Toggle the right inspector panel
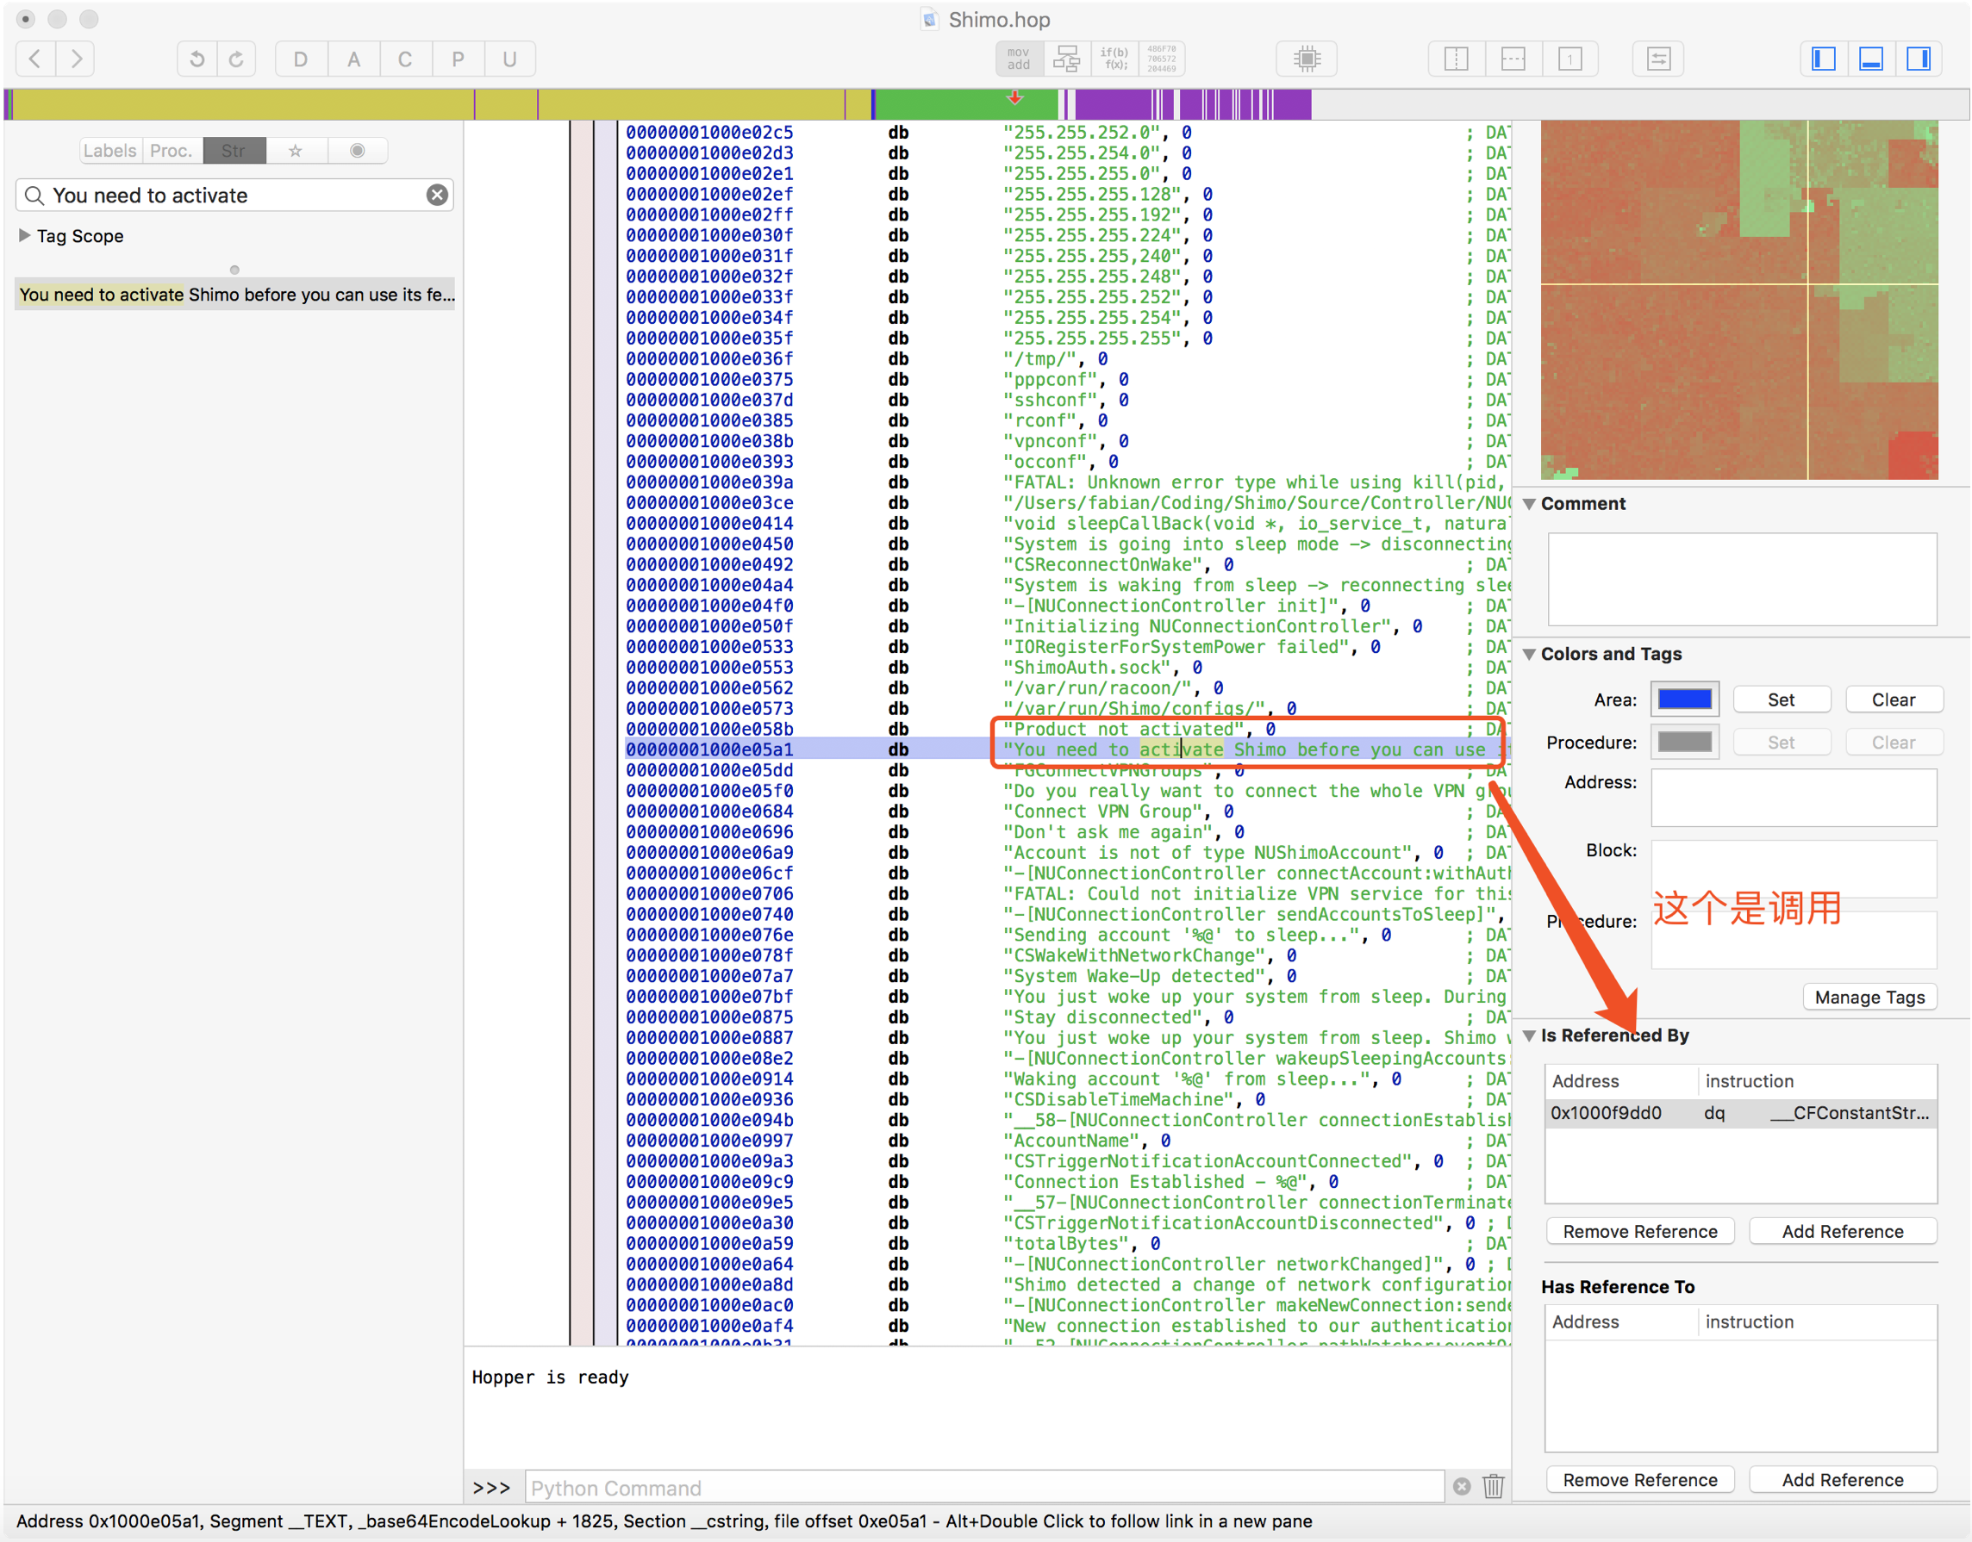Image resolution: width=1972 pixels, height=1542 pixels. click(x=1919, y=59)
